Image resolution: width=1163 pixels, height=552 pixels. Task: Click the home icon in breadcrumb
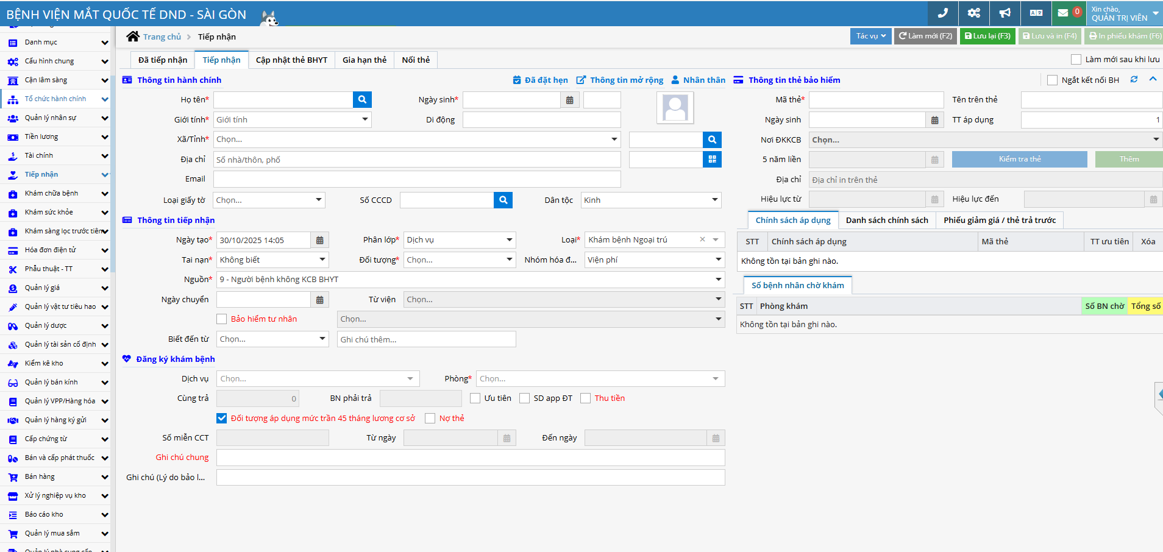133,37
